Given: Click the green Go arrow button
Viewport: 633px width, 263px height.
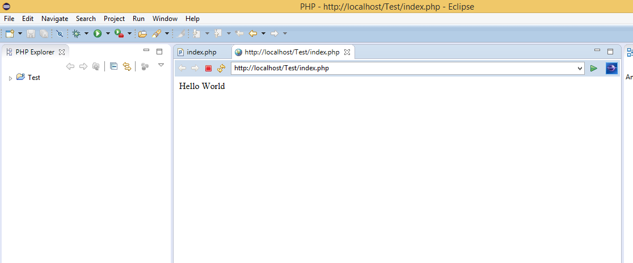Looking at the screenshot, I should click(593, 69).
